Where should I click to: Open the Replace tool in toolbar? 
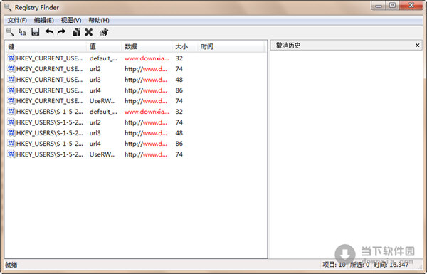(22, 33)
